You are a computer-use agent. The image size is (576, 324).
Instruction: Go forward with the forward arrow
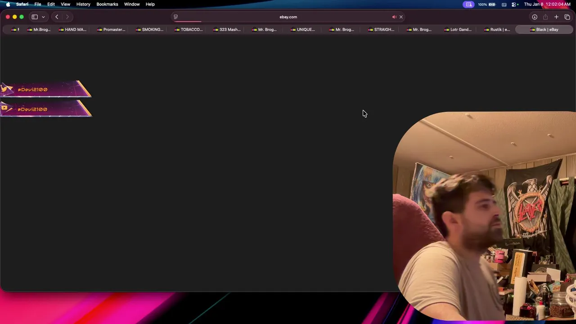(x=67, y=17)
